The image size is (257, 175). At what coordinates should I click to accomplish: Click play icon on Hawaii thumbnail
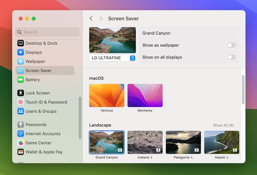(235, 150)
